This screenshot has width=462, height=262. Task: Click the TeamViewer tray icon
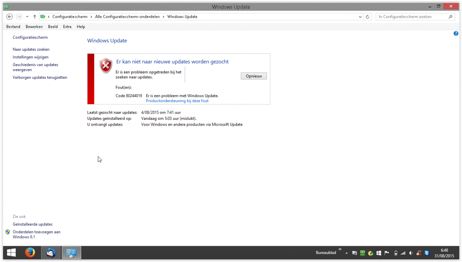(427, 253)
